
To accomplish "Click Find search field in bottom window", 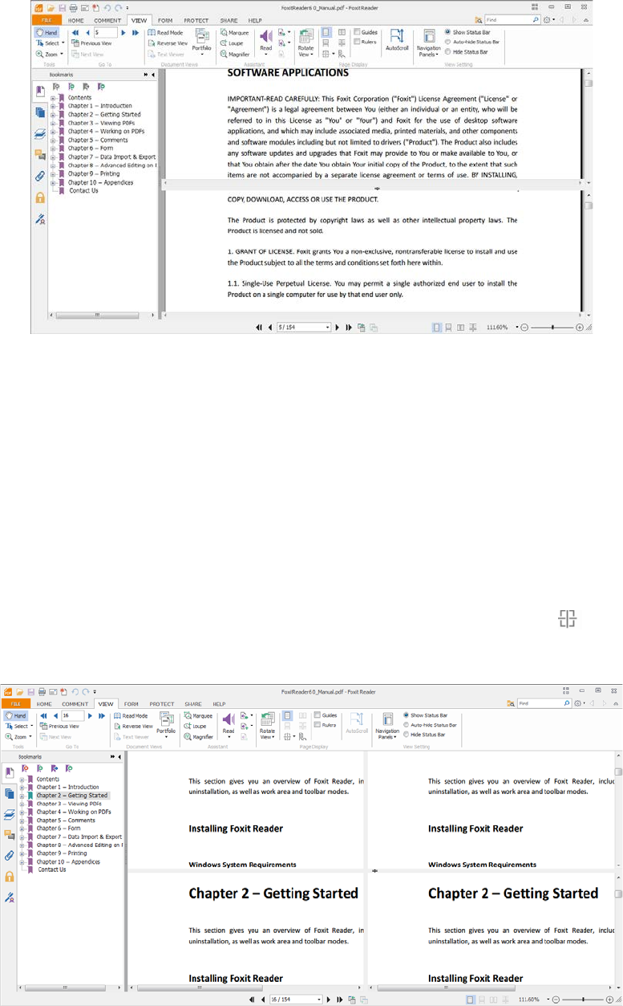I will click(x=544, y=703).
